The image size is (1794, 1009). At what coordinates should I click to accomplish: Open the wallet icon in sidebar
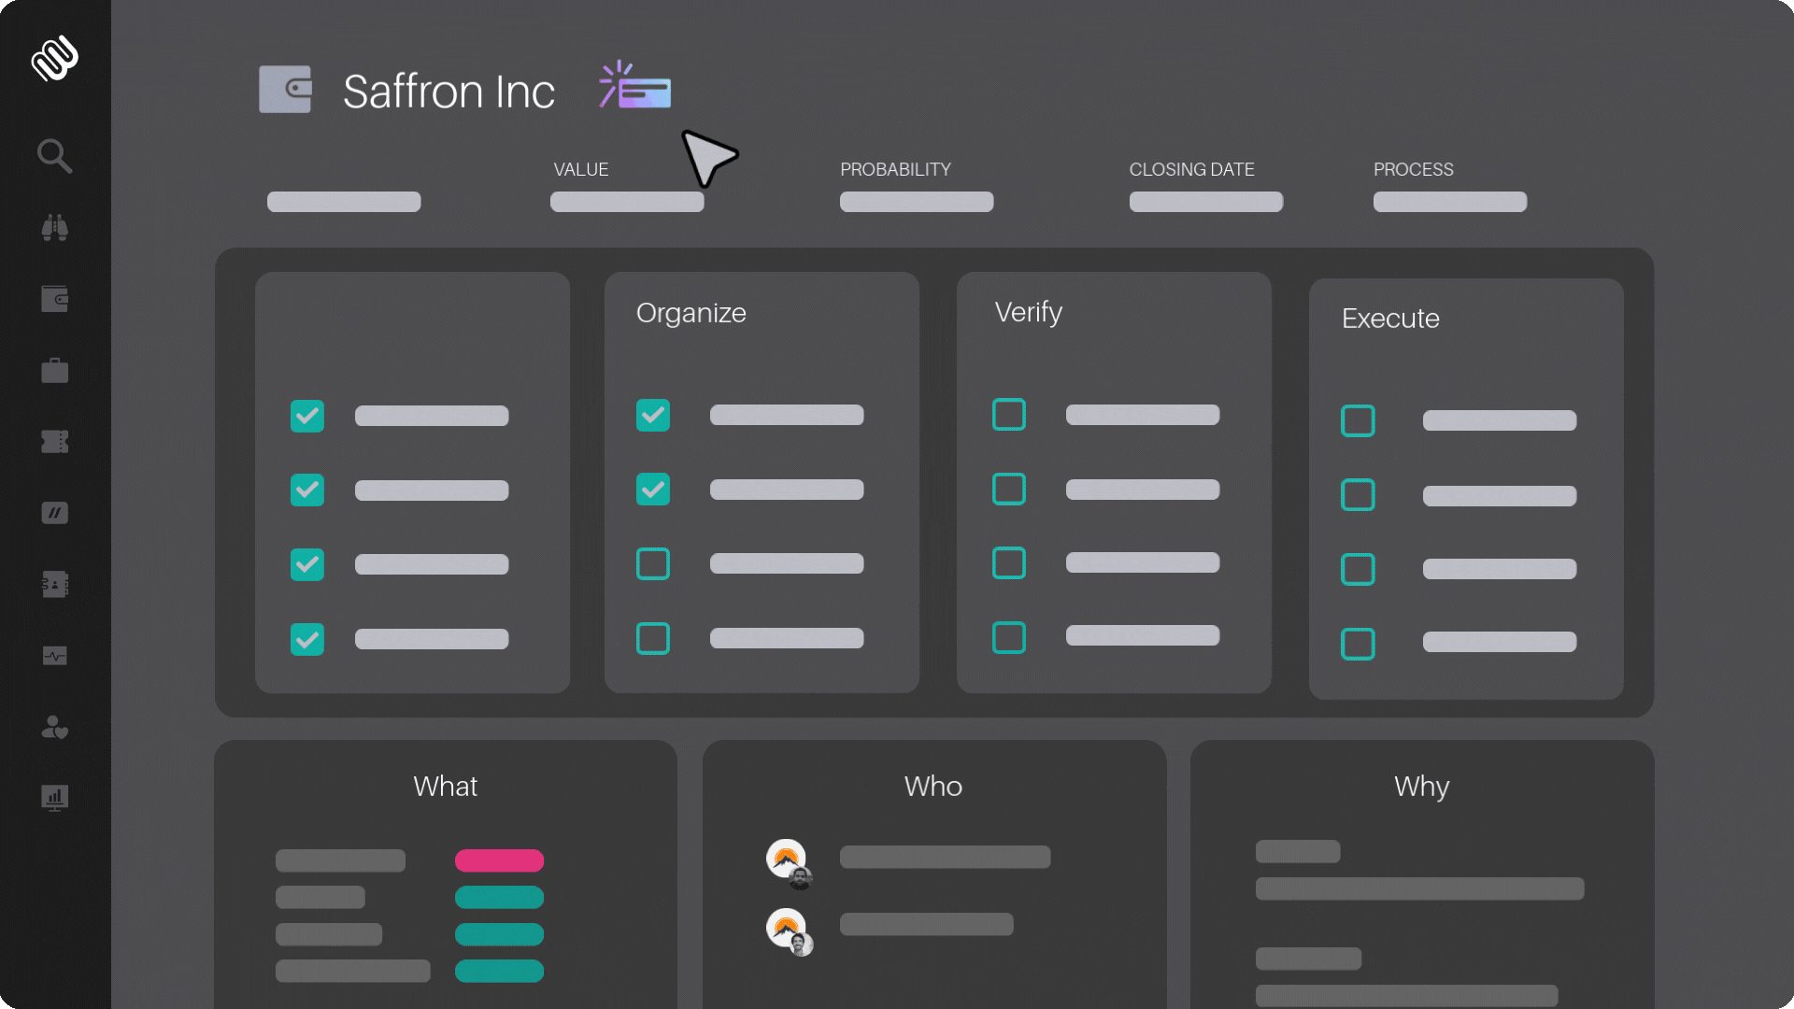54,299
